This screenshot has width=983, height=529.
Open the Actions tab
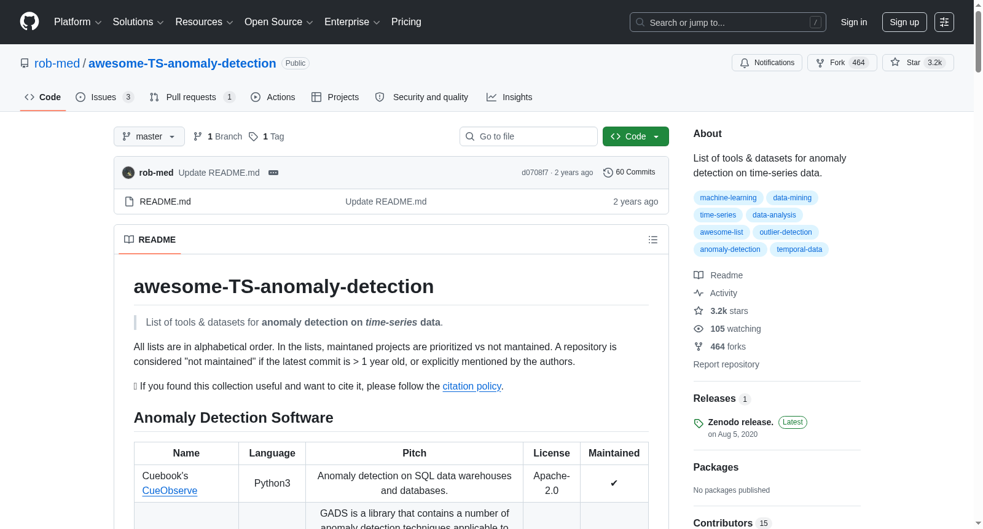point(273,97)
